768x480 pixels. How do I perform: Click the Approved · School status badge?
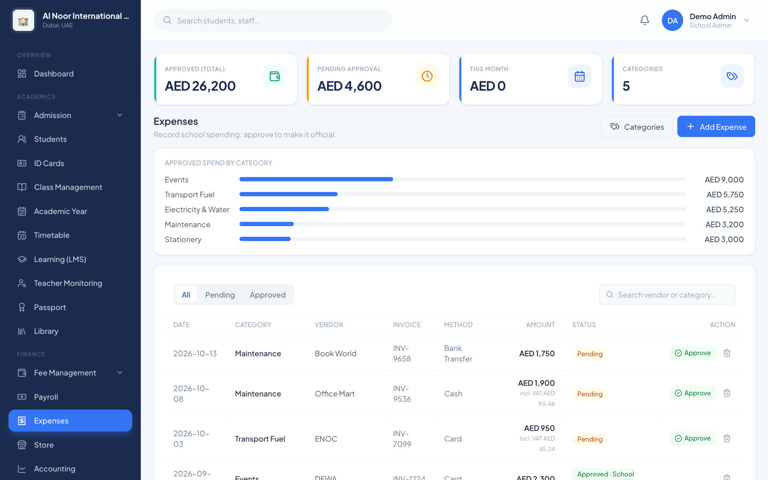605,474
